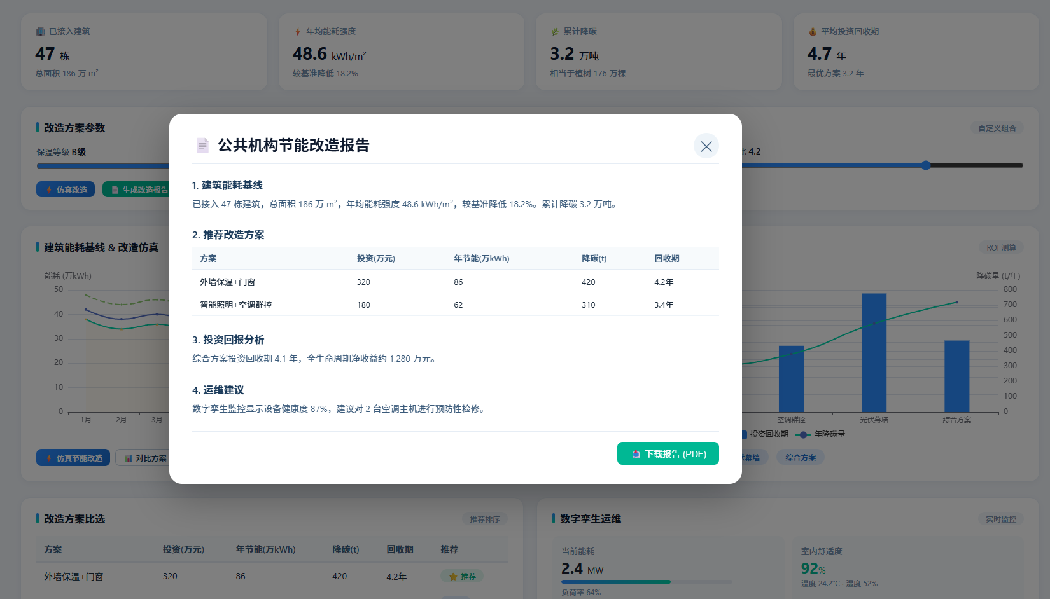Click the leaf icon next to 累计降碳
Viewport: 1050px width, 599px height.
(555, 31)
